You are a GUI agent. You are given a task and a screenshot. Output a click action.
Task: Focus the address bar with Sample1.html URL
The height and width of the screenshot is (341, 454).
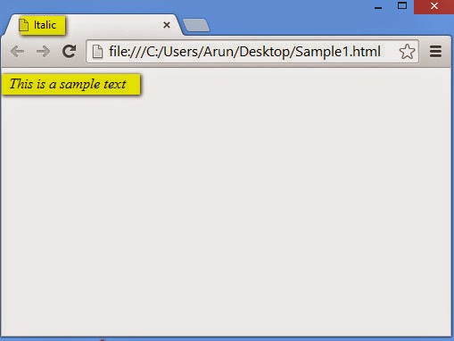[252, 52]
